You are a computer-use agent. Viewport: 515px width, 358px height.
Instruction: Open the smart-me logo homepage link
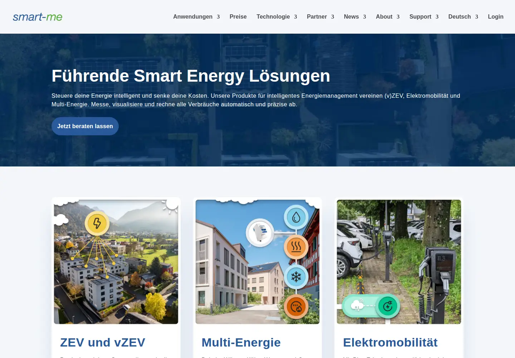pyautogui.click(x=38, y=17)
